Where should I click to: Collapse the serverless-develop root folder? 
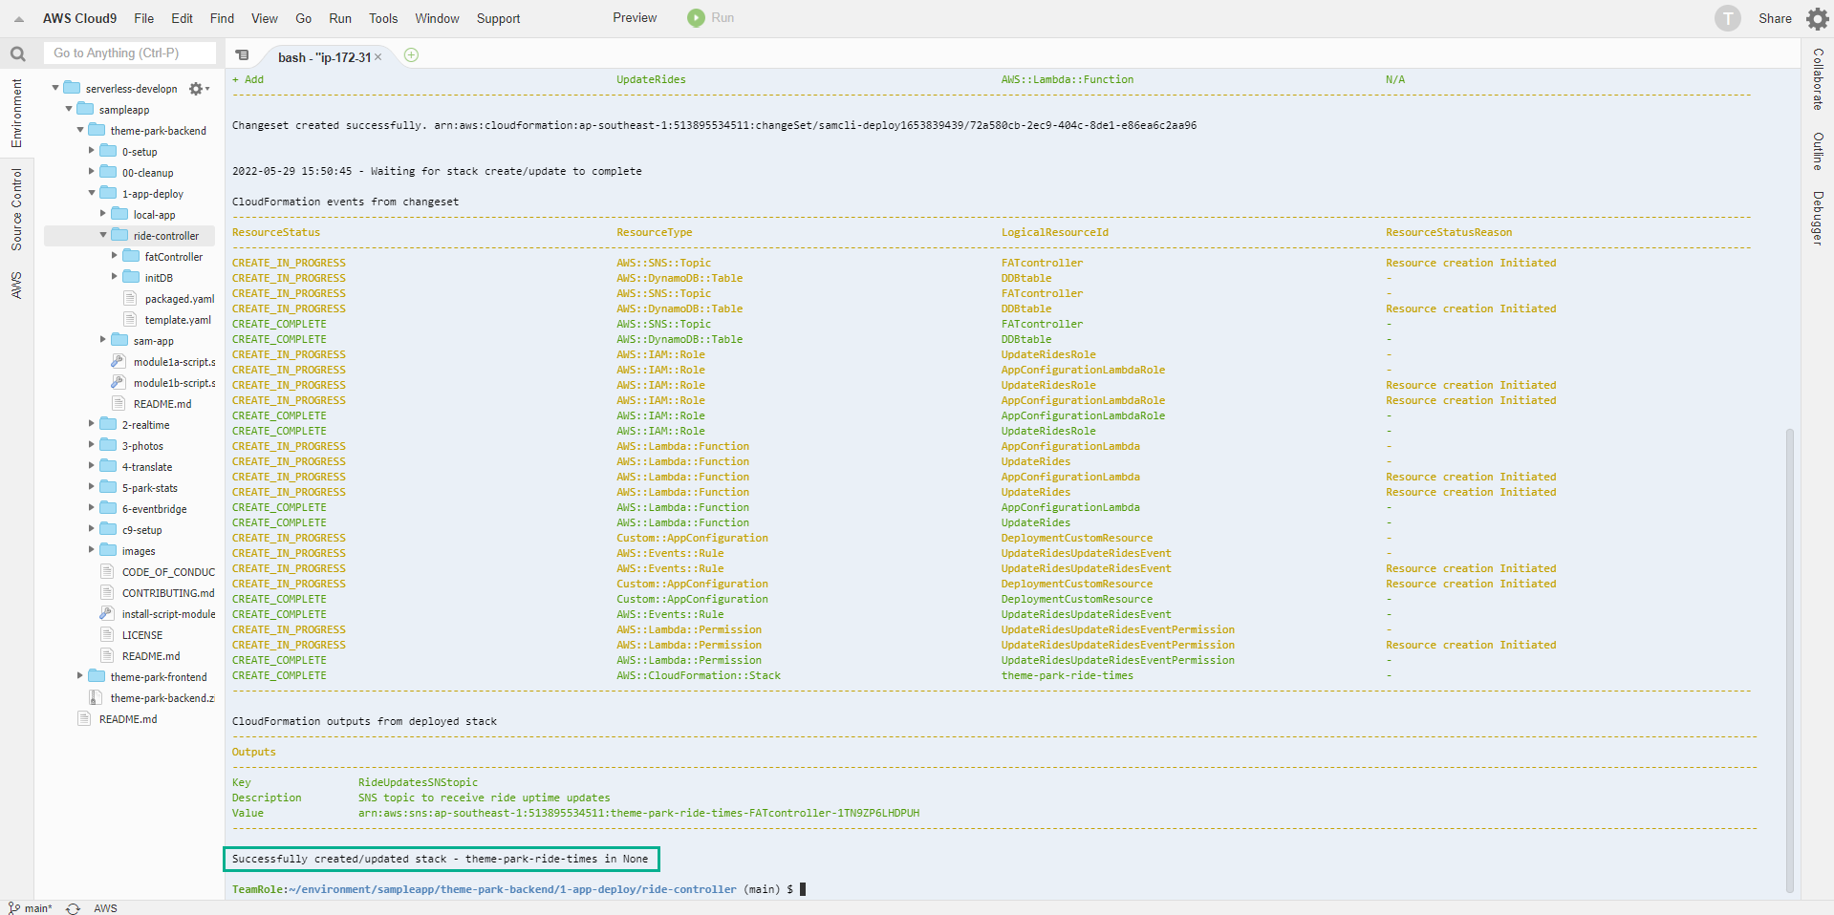click(x=55, y=88)
